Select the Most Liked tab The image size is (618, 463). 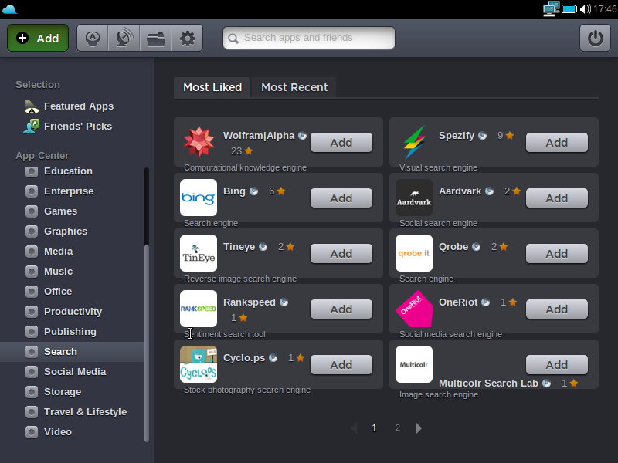(212, 87)
